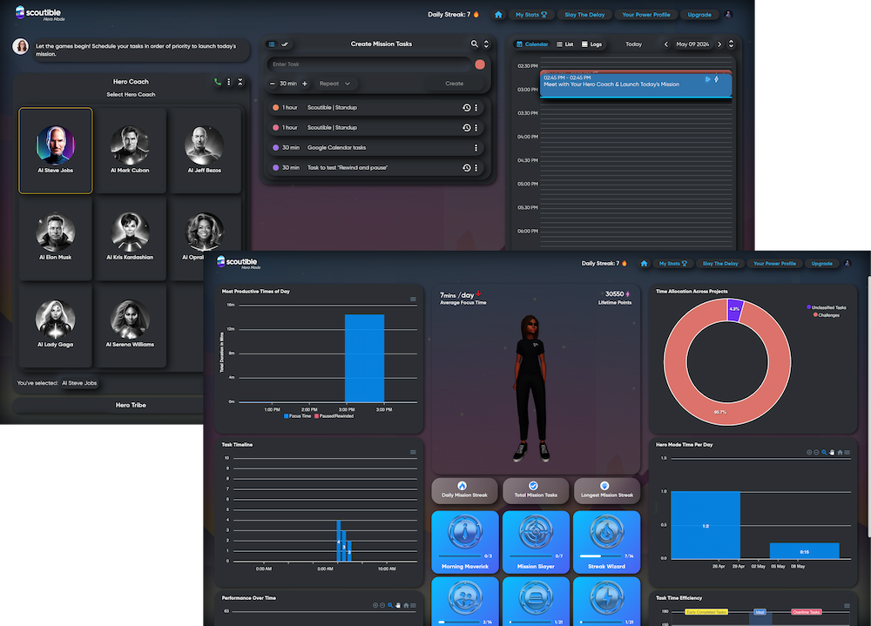Toggle Overtime Tasks legend item
Viewport: 871px width, 626px height.
click(806, 612)
